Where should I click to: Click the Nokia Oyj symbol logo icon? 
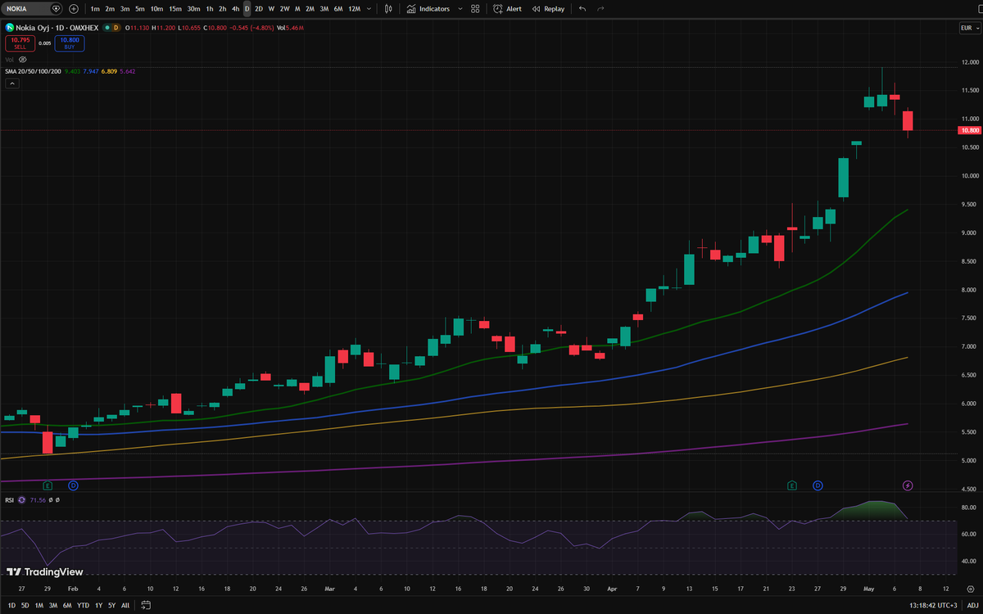pos(9,28)
